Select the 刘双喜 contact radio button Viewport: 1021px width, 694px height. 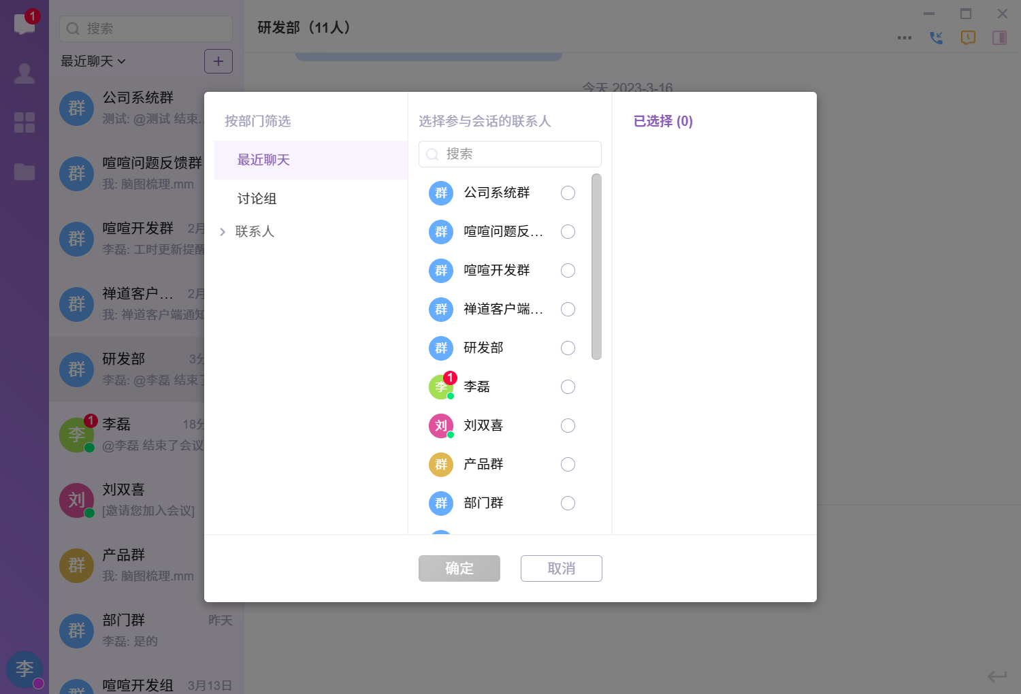click(568, 426)
